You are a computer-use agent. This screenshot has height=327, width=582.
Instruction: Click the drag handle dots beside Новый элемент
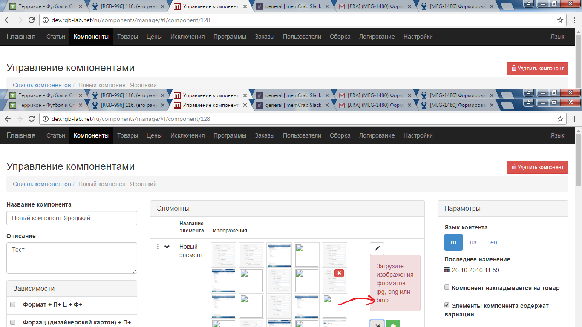(x=158, y=247)
